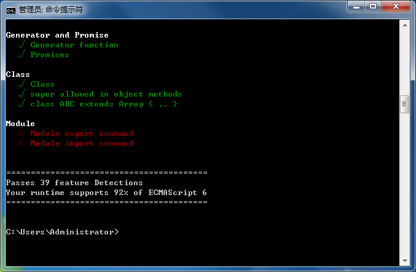Screen dimensions: 416x272
Task: Click the scrollbar down arrow
Action: tap(404, 262)
